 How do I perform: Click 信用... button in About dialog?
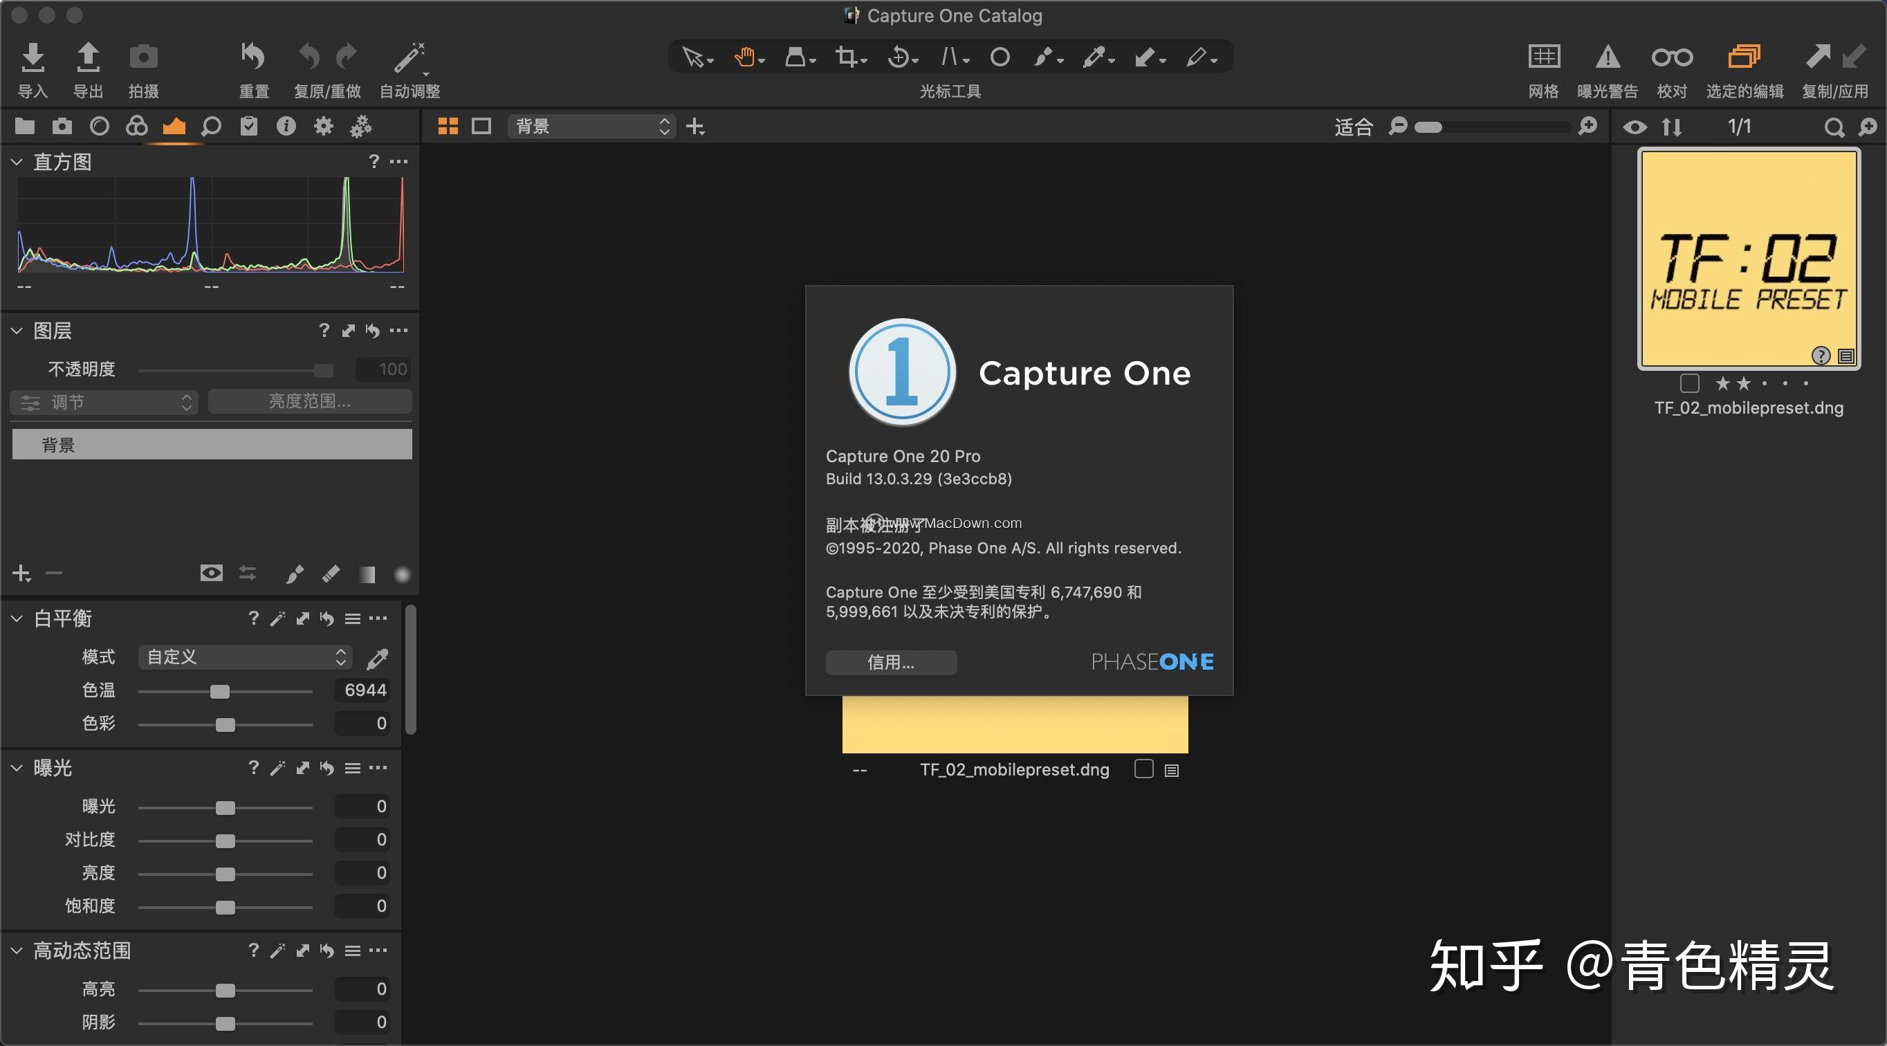(x=891, y=663)
